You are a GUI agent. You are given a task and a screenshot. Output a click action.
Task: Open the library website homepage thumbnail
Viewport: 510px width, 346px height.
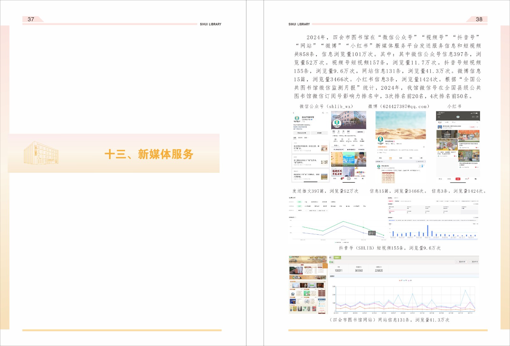[x=308, y=284]
